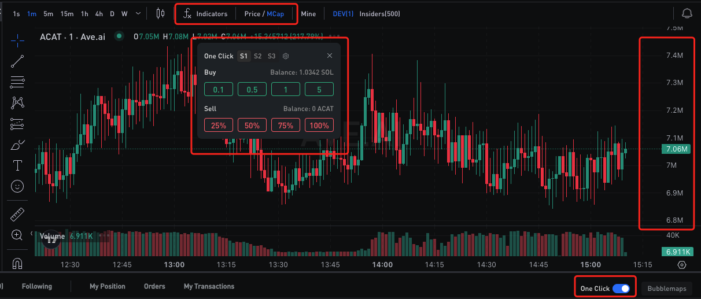Viewport: 701px width, 299px height.
Task: Sell 100% of ACAT balance
Action: pyautogui.click(x=319, y=125)
